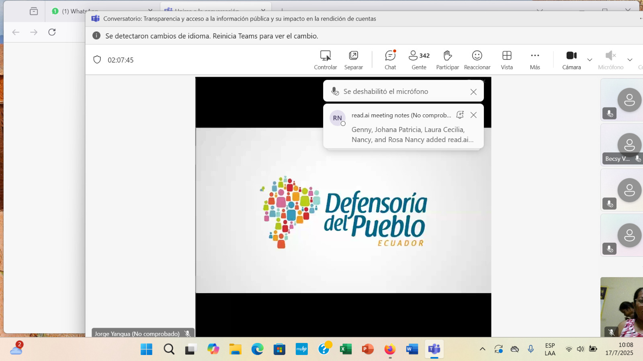Show the Gente participants list
The width and height of the screenshot is (643, 361).
click(419, 60)
